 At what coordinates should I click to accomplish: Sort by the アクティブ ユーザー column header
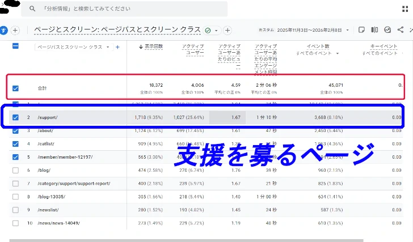(x=193, y=50)
